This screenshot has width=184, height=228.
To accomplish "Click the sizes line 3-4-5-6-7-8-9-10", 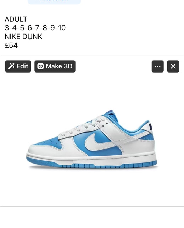I will 35,28.
